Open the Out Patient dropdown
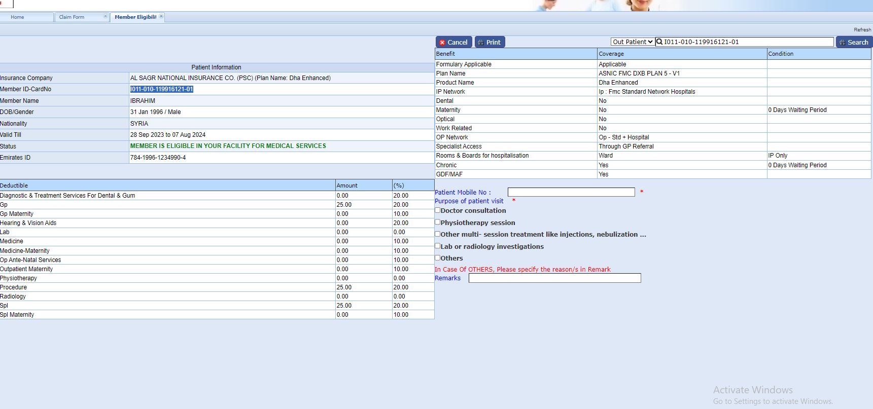 [x=632, y=42]
